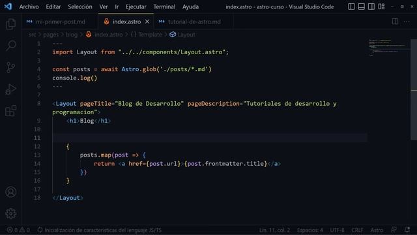The height and width of the screenshot is (235, 417).
Task: Click 'posts.map' on line 13
Action: pos(96,155)
